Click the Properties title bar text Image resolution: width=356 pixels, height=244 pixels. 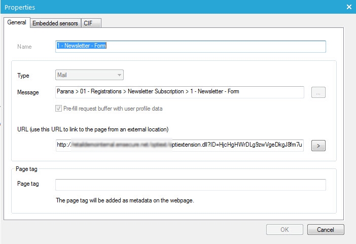click(20, 7)
